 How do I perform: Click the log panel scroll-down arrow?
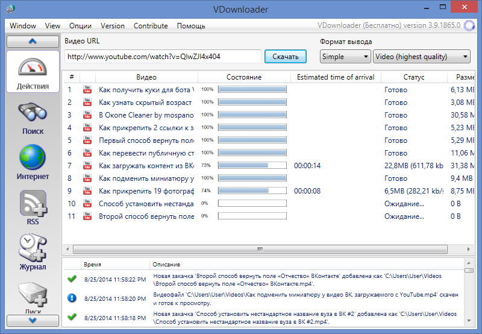point(469,321)
